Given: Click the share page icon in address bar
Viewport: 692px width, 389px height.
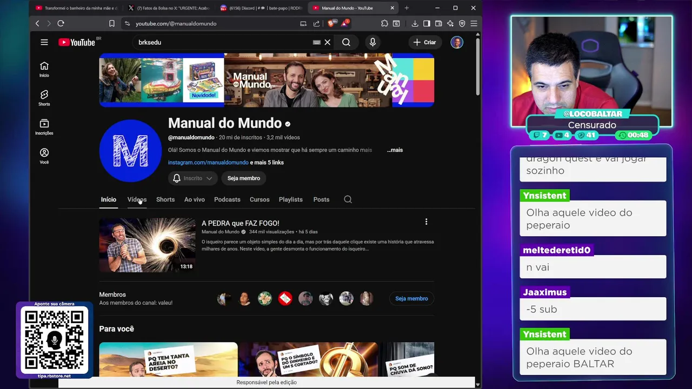Looking at the screenshot, I should [316, 23].
